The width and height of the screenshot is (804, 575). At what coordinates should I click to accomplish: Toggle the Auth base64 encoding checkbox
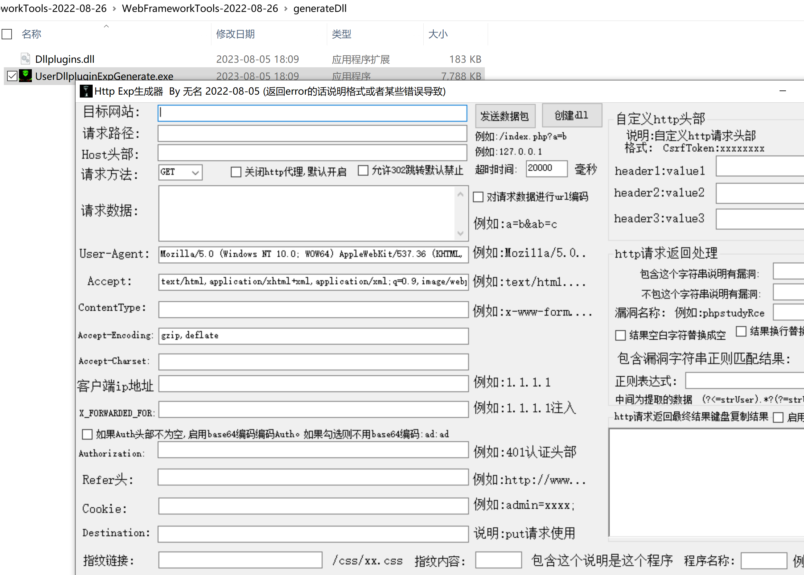[x=87, y=434]
